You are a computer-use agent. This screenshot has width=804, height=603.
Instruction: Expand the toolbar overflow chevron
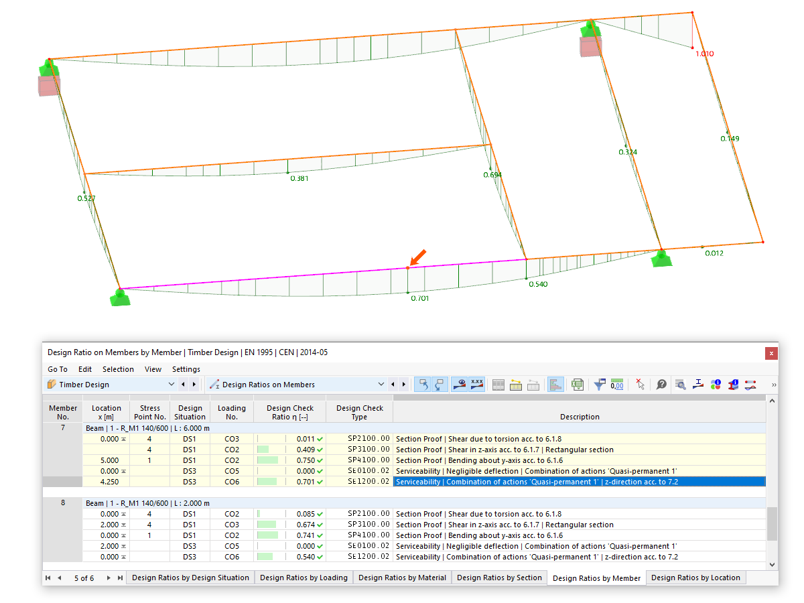774,385
